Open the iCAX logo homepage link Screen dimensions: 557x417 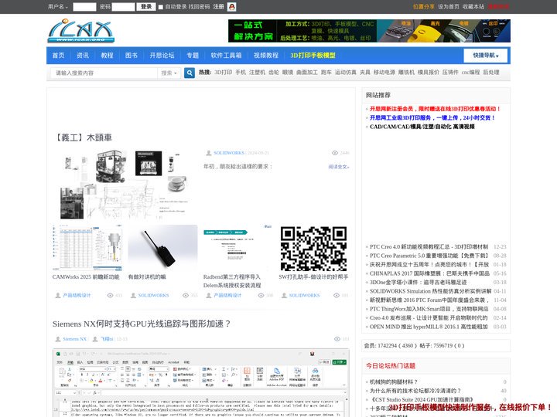point(81,31)
